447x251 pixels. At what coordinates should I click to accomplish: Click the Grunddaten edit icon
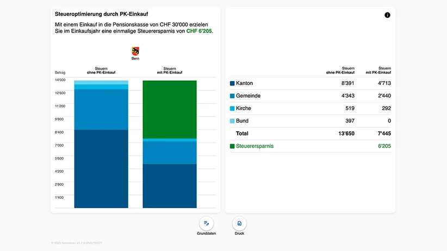pos(207,223)
